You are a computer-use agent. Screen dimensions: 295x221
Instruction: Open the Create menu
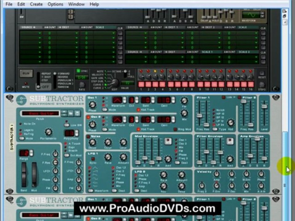[x=36, y=4]
